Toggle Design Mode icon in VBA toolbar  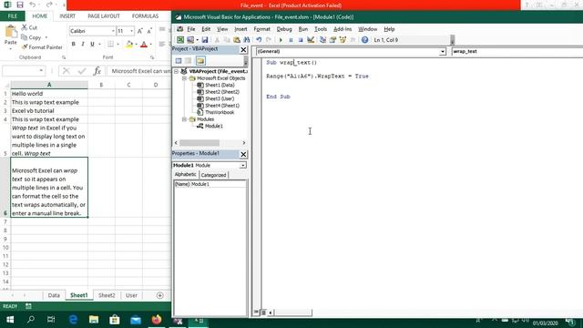point(311,40)
